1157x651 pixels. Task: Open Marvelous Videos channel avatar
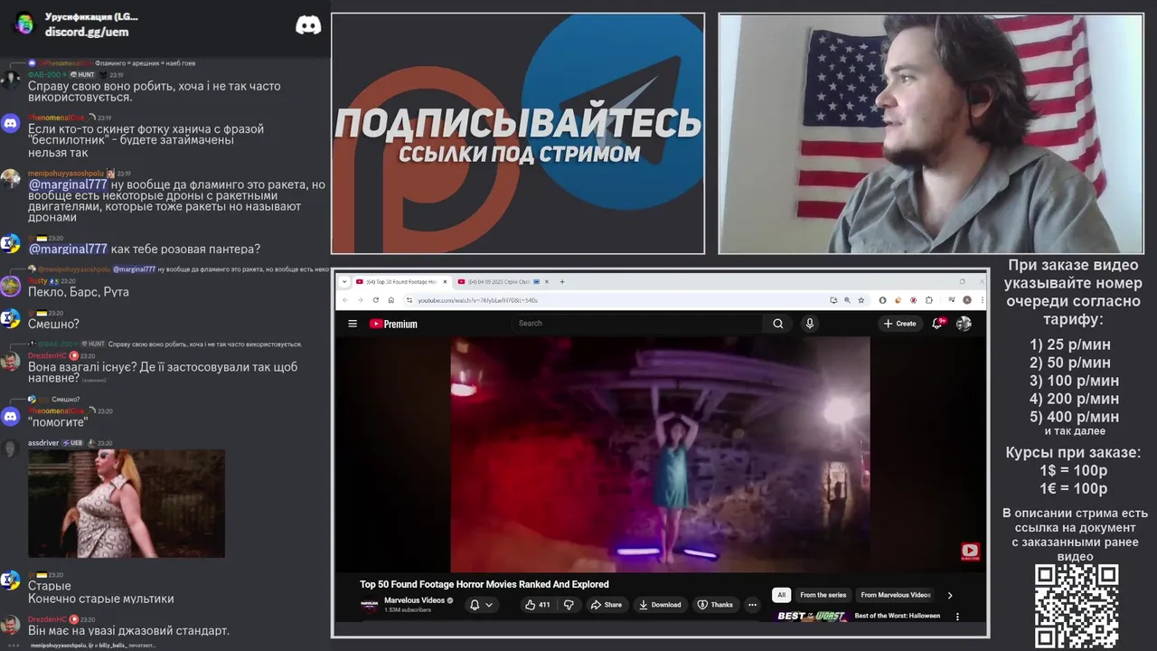[369, 605]
